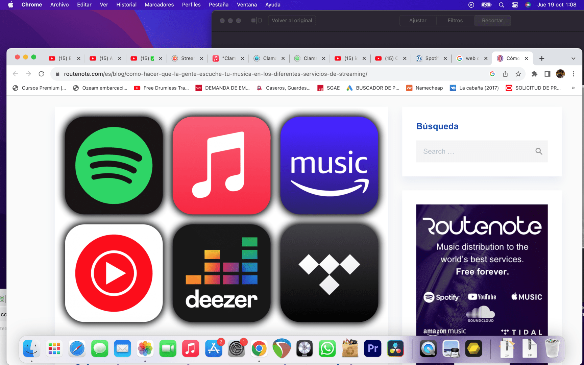Screen dimensions: 584x365
Task: Click the Tidal logo in the article image
Action: pos(329,273)
